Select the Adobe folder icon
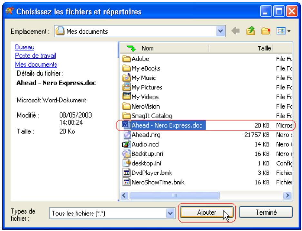The width and height of the screenshot is (302, 231). [126, 59]
